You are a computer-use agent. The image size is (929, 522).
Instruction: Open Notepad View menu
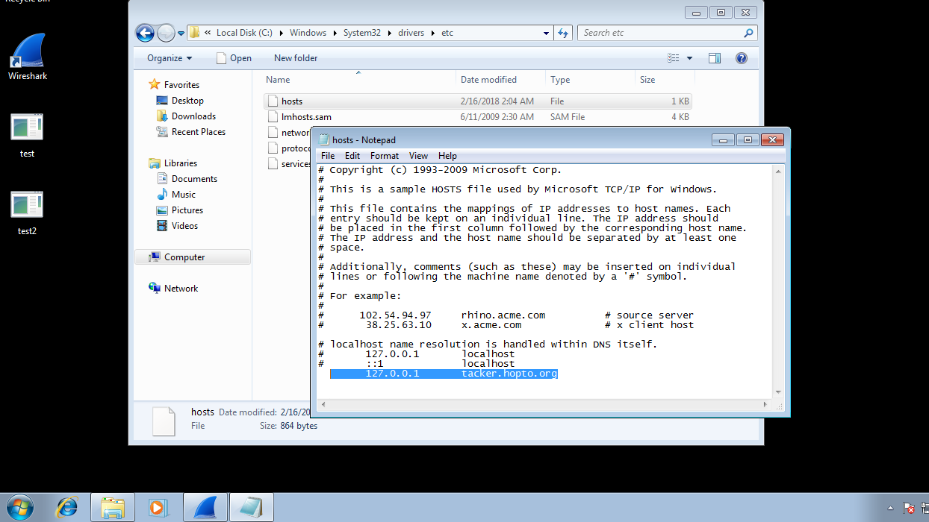point(418,156)
